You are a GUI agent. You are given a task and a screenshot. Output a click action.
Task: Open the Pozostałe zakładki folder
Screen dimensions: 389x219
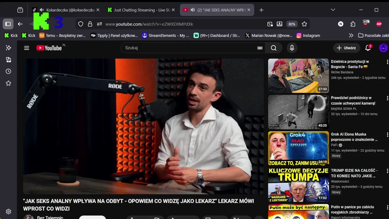tap(374, 36)
